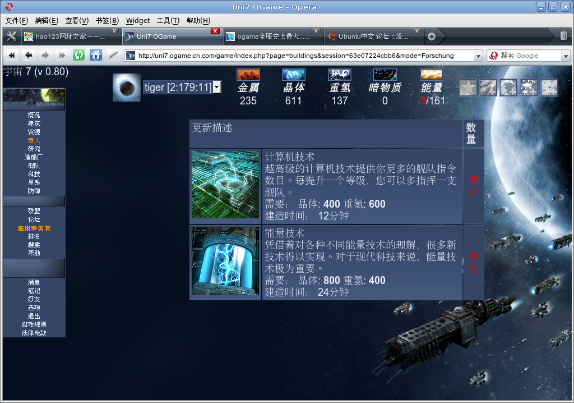Open 联盟 in the sidebar

tap(34, 211)
